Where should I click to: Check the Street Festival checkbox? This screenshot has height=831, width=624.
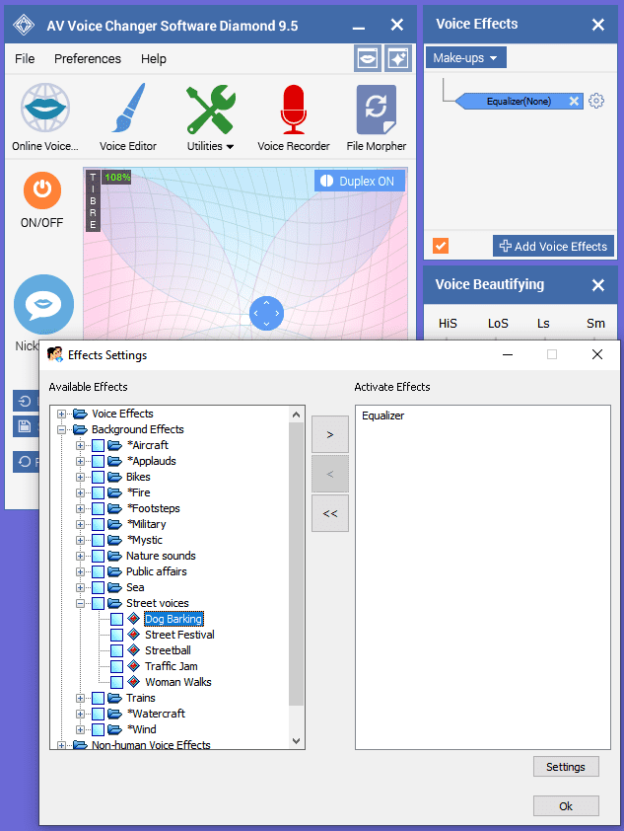point(117,635)
